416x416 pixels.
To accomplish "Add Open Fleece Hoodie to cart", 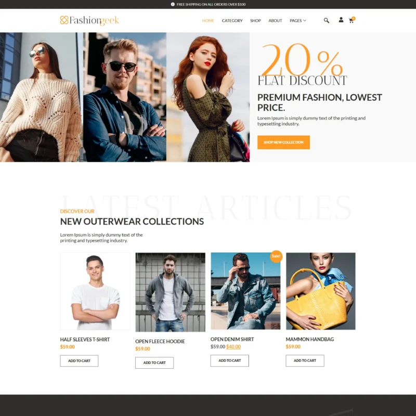I will [x=154, y=362].
